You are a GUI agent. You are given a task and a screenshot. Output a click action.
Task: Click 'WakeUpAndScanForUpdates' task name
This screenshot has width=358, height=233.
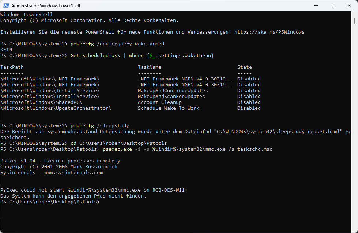(x=171, y=97)
